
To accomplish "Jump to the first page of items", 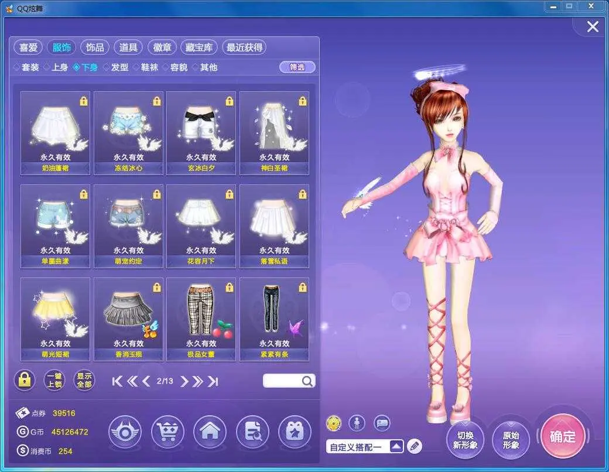I will click(x=117, y=381).
